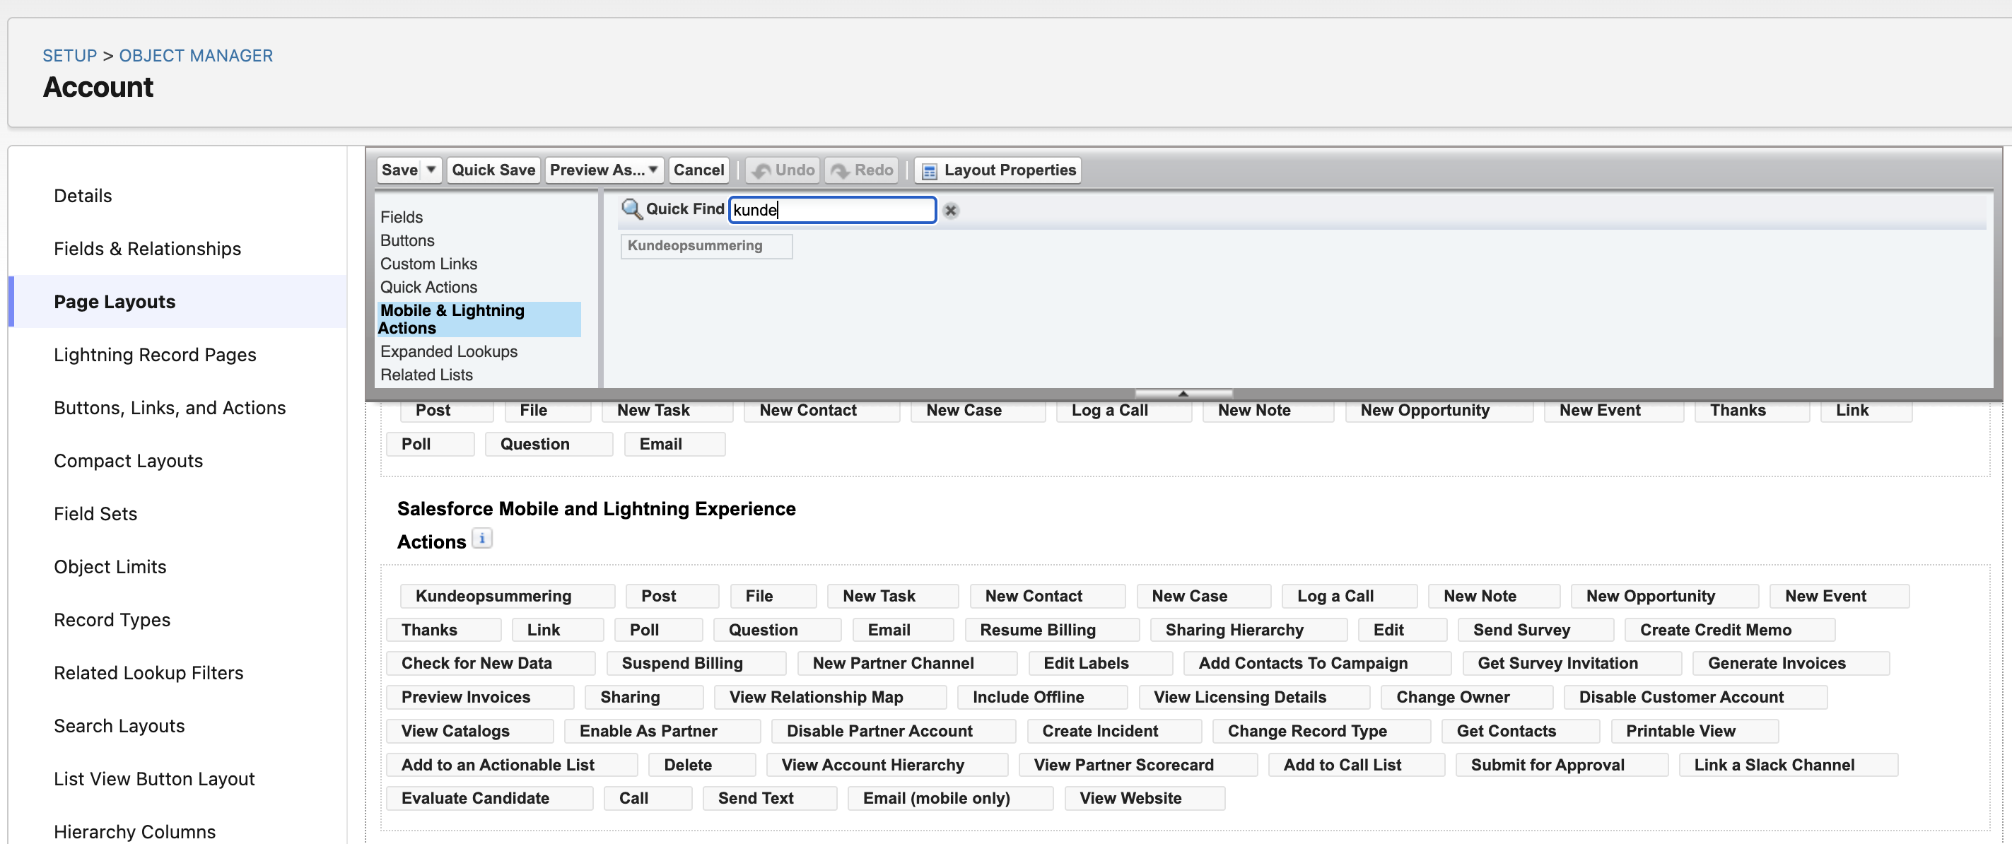Image resolution: width=2012 pixels, height=844 pixels.
Task: Click the SETUP breadcrumb link
Action: [x=69, y=54]
